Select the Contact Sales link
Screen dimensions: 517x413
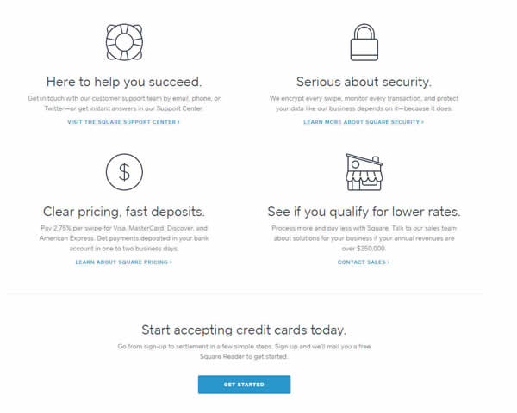tap(364, 262)
